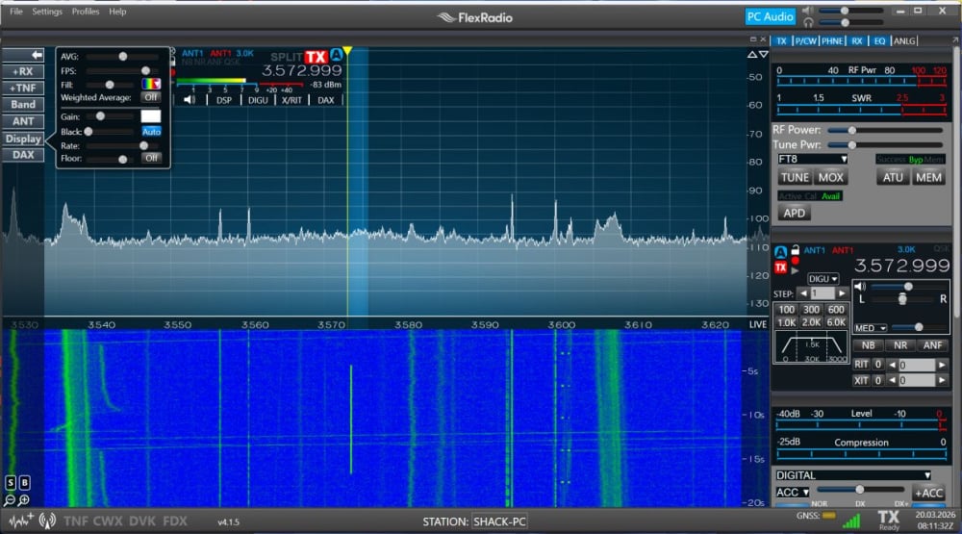Click the up triangle above the dBm scale
962x534 pixels.
click(751, 55)
